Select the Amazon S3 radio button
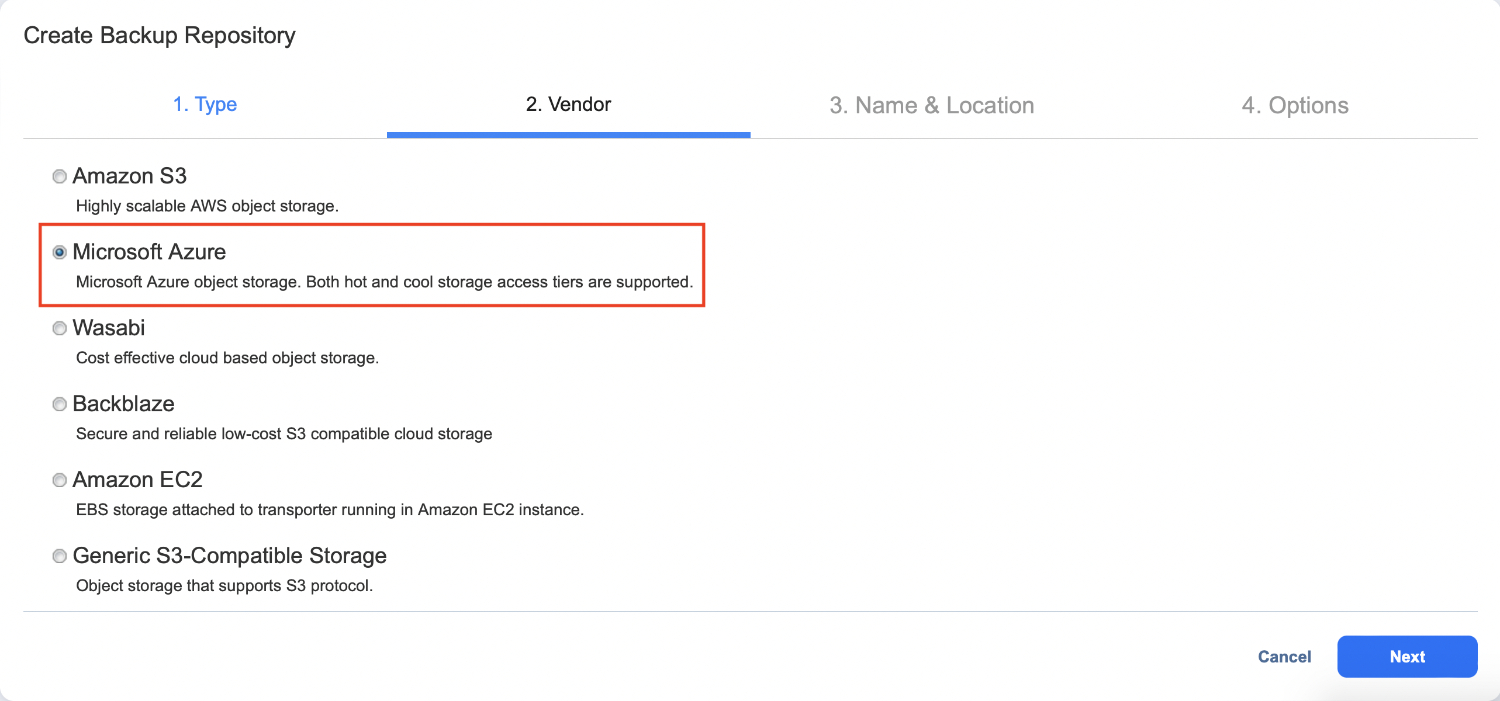 59,176
